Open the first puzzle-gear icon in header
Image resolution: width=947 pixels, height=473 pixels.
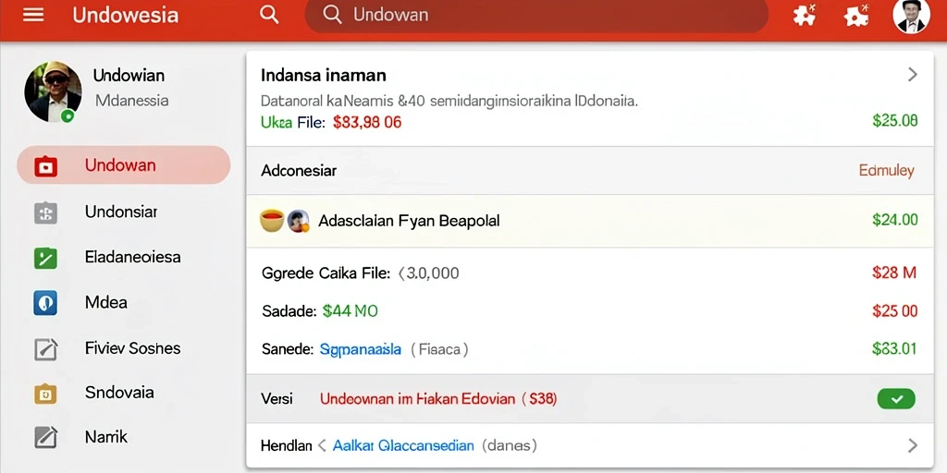point(804,15)
